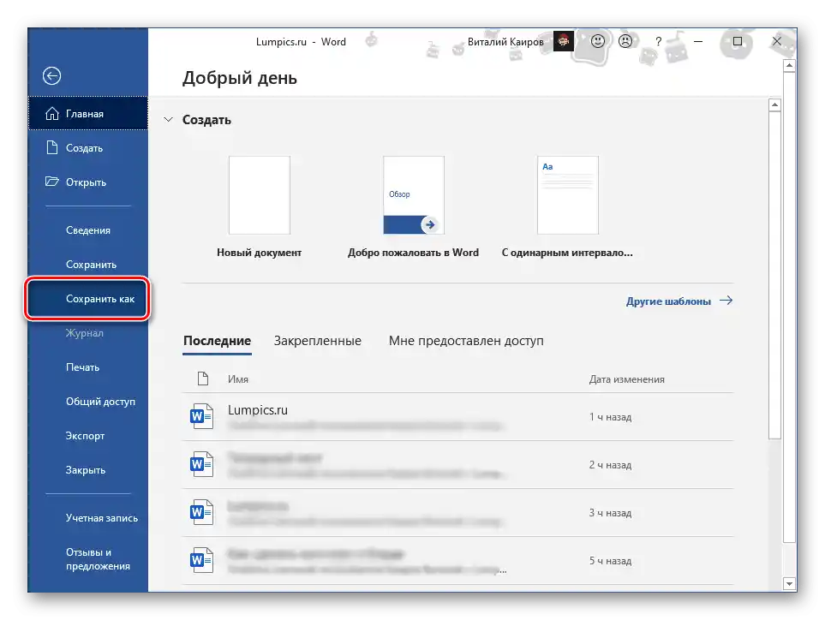This screenshot has width=825, height=620.
Task: Click the 3 ч назад entry
Action: (x=457, y=512)
